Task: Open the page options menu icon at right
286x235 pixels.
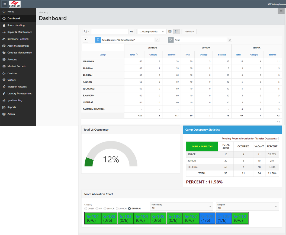Action: pos(281,11)
